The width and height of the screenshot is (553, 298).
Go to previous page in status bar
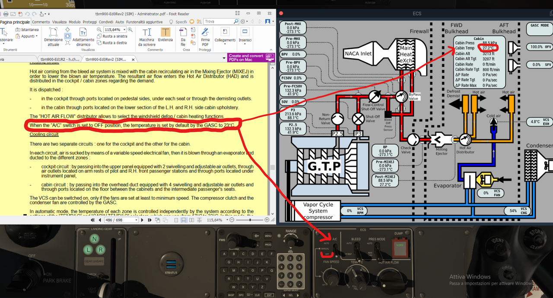[100, 220]
